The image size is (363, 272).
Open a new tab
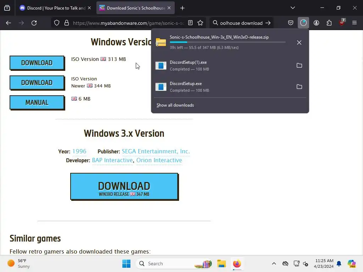click(183, 8)
